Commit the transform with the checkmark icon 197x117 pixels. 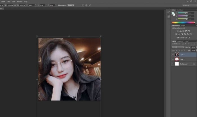point(90,5)
